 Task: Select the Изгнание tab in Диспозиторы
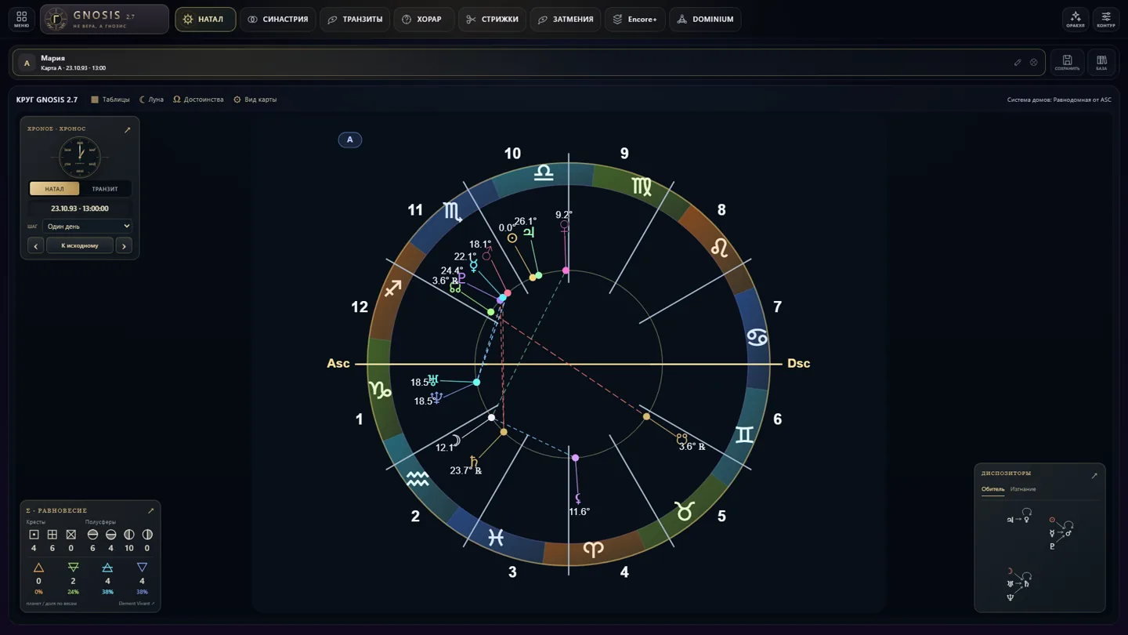point(1023,489)
